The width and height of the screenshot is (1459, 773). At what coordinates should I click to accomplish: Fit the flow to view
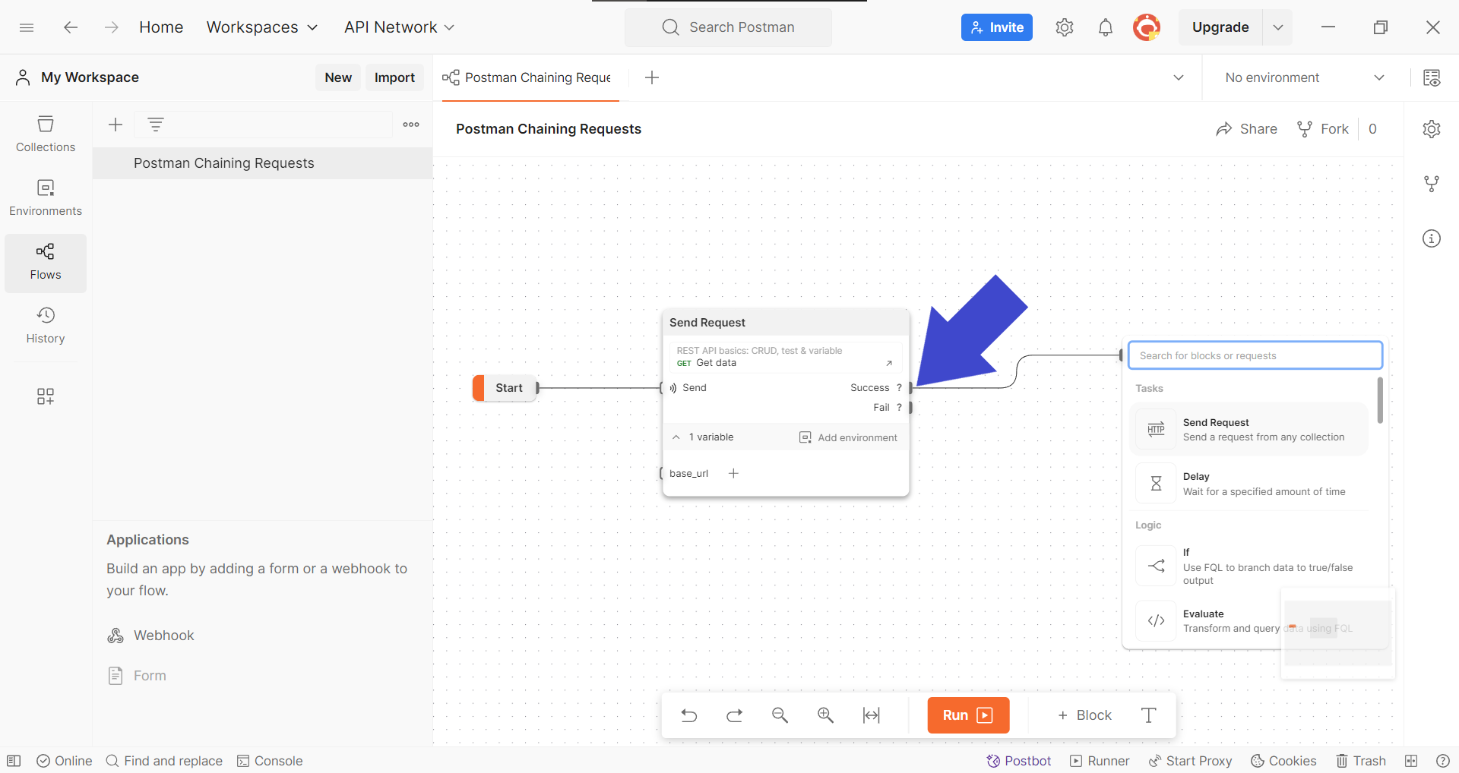pyautogui.click(x=872, y=715)
